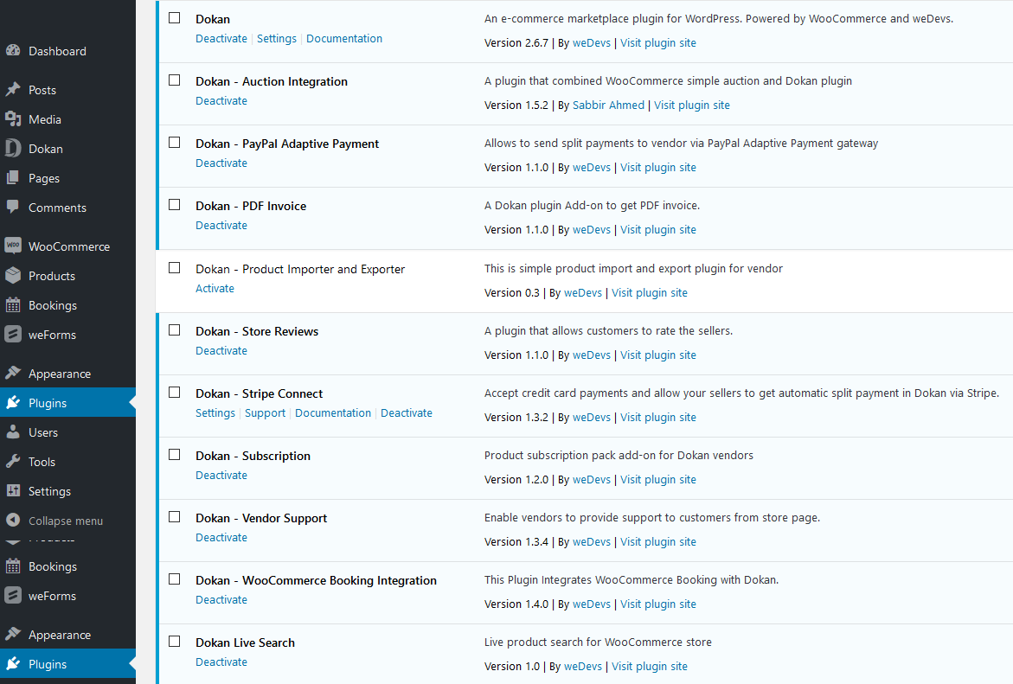Open author link Sabbir Ahmed
Screen dimensions: 1013x684
[x=608, y=105]
